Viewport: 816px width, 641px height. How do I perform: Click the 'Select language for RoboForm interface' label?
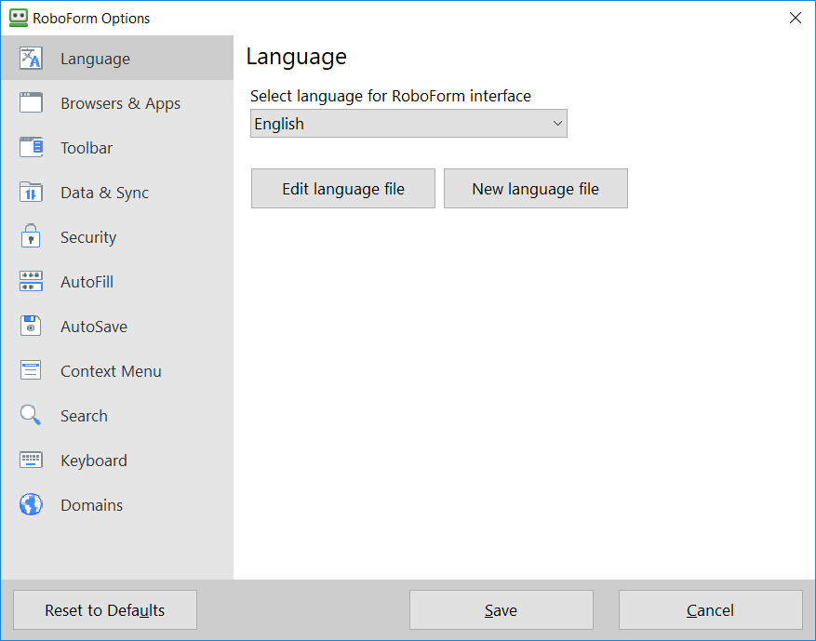(390, 96)
